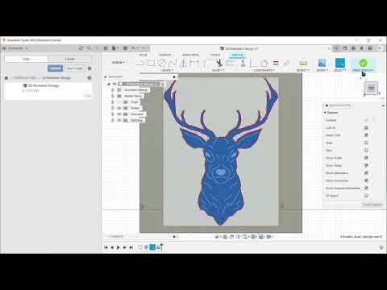Click the search icon in data panel

click(x=89, y=48)
